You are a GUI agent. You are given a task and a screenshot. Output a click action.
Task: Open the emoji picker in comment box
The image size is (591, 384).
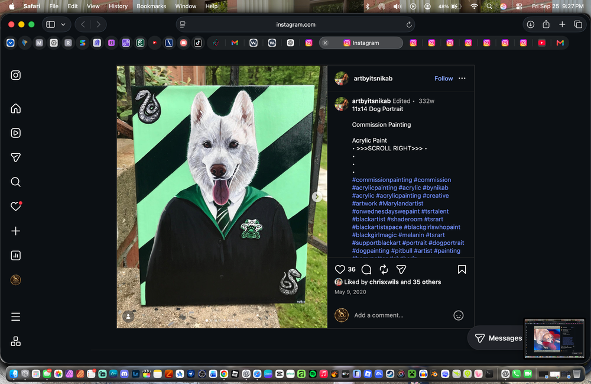[x=459, y=315]
